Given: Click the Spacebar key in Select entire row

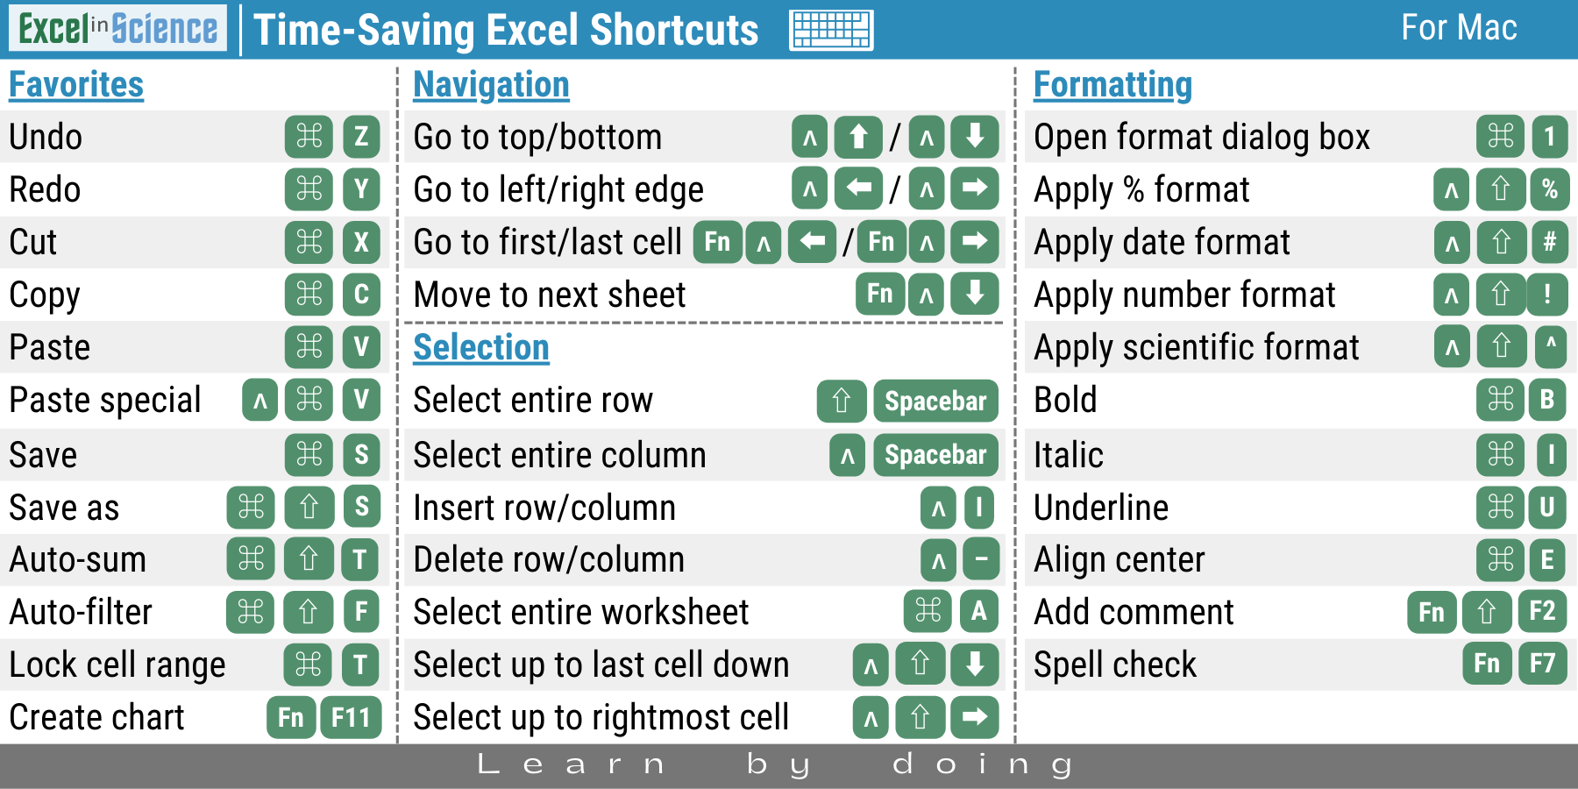Looking at the screenshot, I should coord(935,401).
